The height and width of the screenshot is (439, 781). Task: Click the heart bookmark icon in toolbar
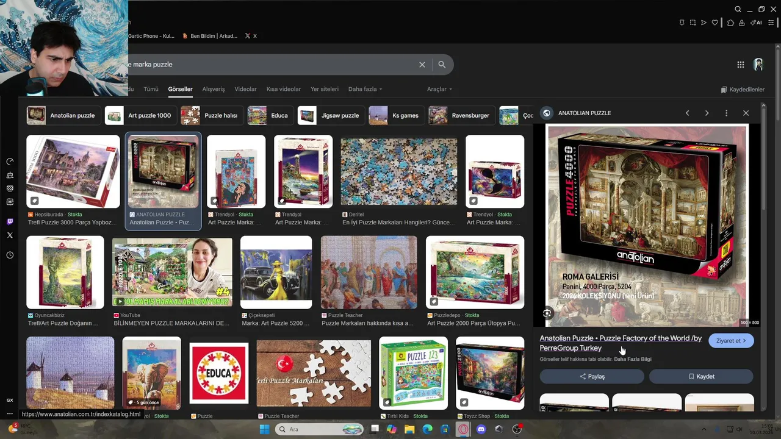(714, 23)
